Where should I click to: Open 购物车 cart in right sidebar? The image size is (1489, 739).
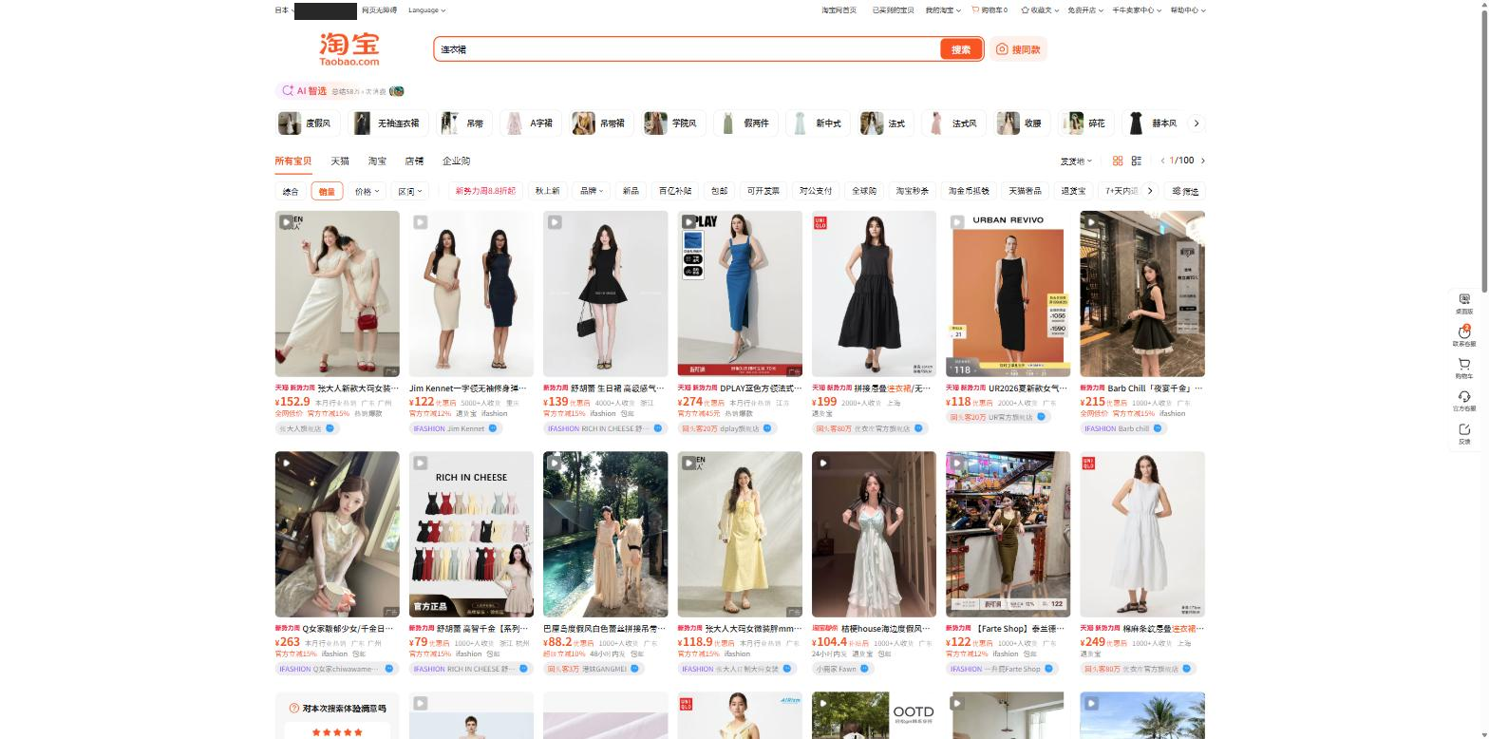(x=1464, y=369)
